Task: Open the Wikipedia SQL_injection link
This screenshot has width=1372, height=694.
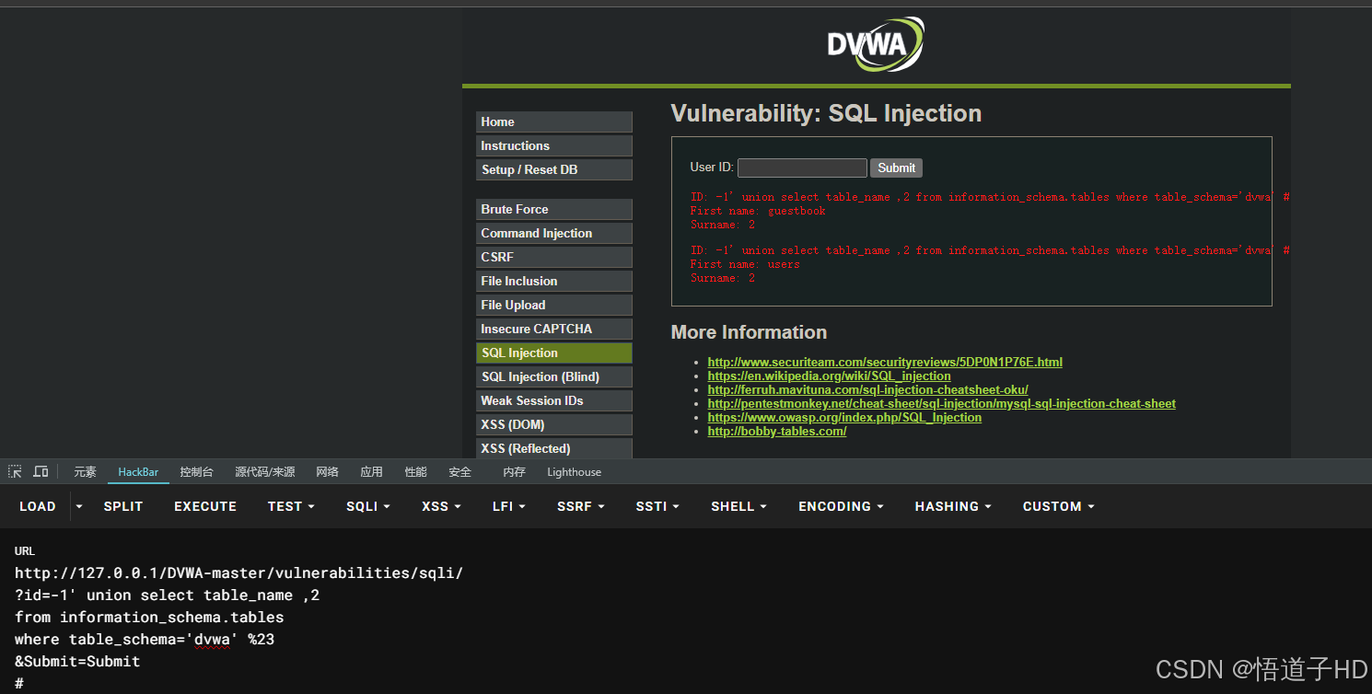Action: click(829, 376)
